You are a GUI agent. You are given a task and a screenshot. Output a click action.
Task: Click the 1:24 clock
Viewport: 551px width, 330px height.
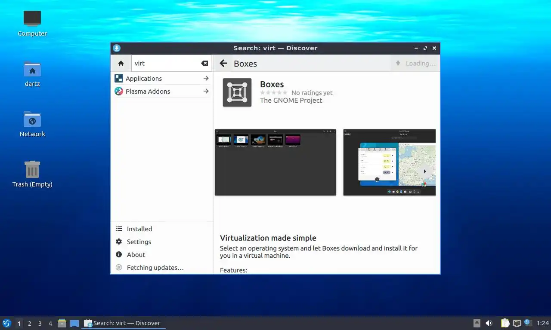click(x=543, y=323)
